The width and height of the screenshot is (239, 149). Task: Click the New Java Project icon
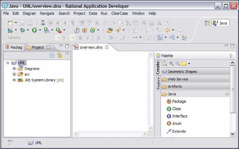pyautogui.click(x=77, y=30)
